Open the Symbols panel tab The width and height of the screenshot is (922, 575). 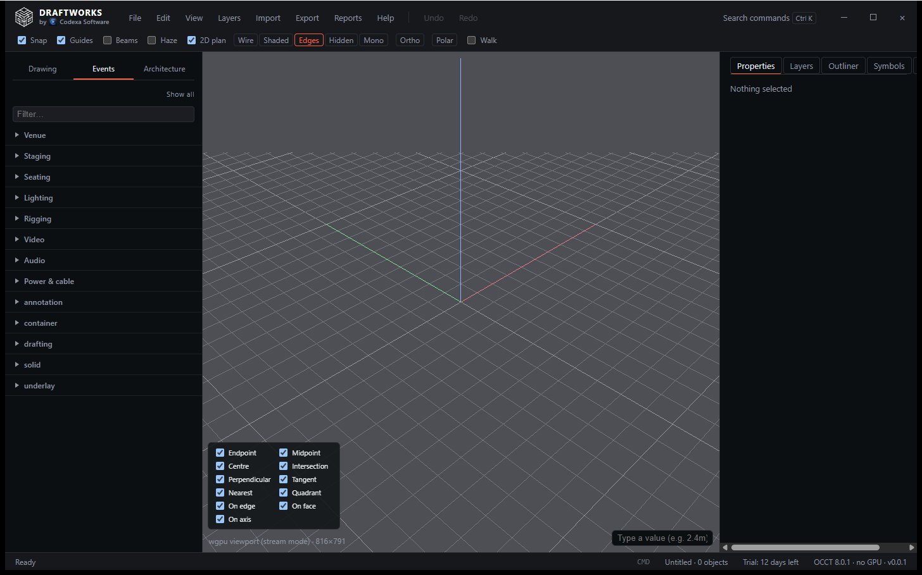889,66
